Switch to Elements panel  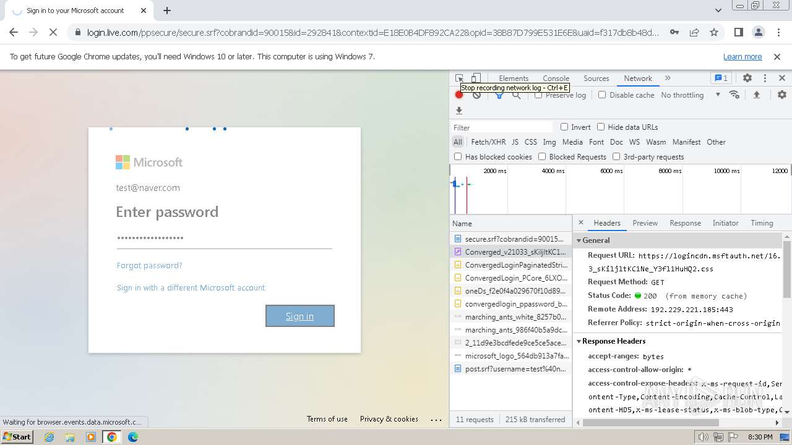[514, 78]
